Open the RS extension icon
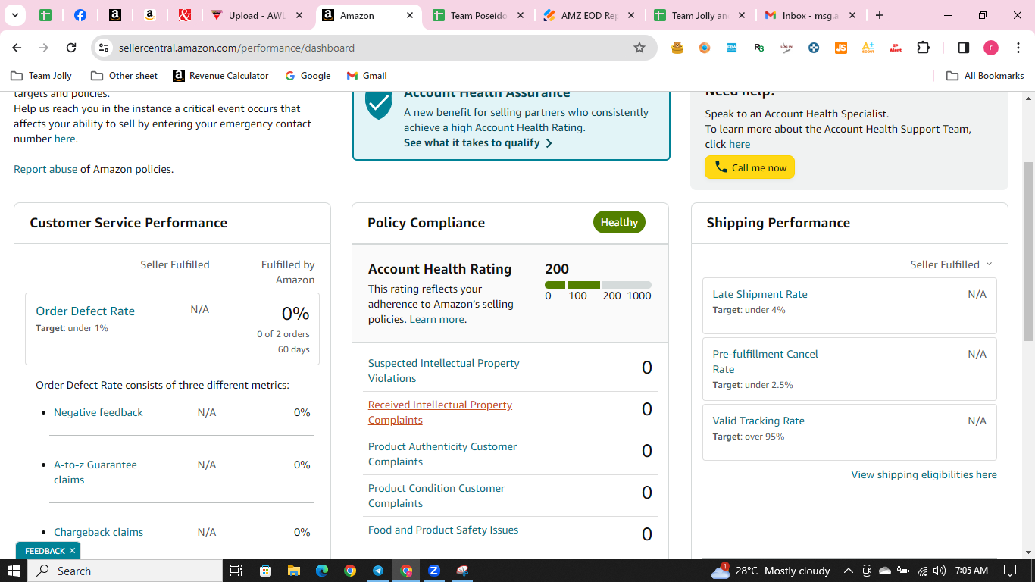This screenshot has height=582, width=1035. click(x=759, y=48)
